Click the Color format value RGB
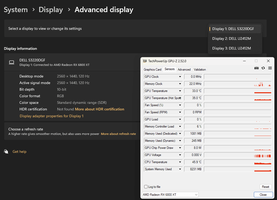 61,96
